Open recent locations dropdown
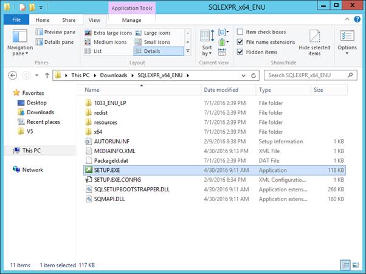 (x=36, y=75)
